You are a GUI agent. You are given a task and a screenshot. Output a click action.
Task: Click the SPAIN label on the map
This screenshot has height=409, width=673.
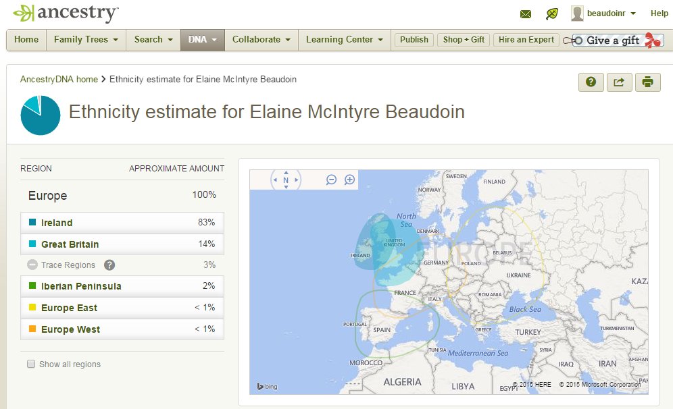tap(382, 330)
